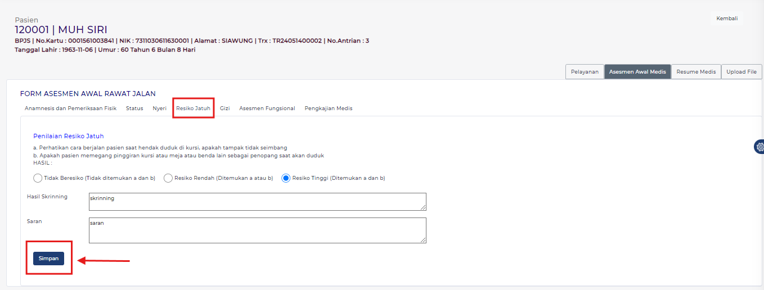Open the Asesmen Fungsional sub-tab
Image resolution: width=764 pixels, height=290 pixels.
(267, 108)
